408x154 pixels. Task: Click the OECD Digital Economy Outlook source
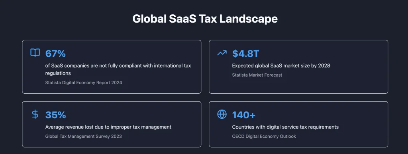coord(264,136)
